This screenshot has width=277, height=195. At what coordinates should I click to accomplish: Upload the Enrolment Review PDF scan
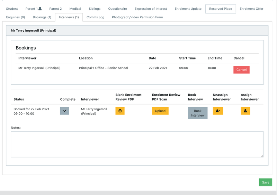160,111
